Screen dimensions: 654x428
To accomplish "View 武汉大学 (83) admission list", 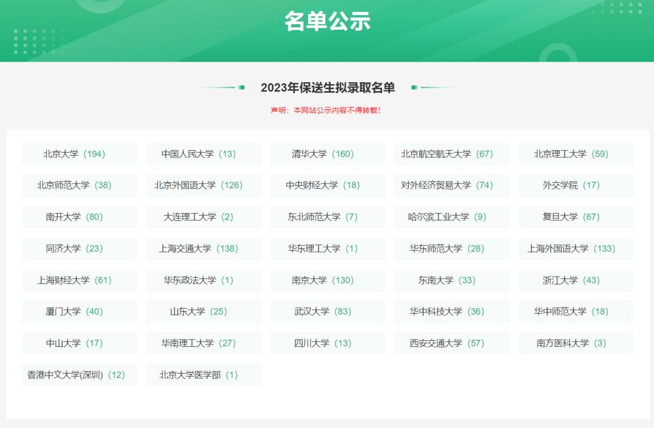I will (328, 312).
